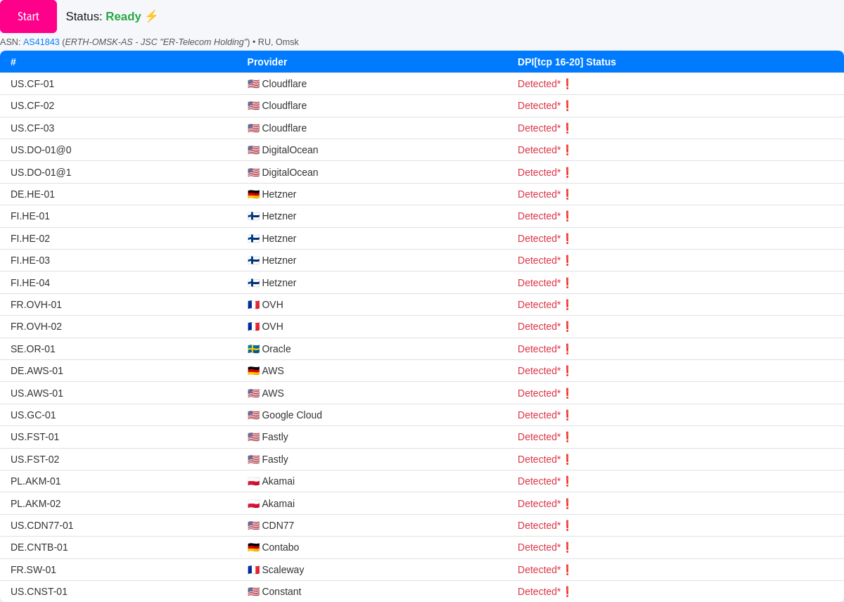Click Finnish flag in FI.HE-01 row
The image size is (844, 602).
253,216
